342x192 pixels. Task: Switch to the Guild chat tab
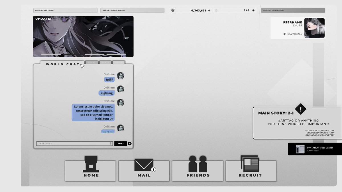point(119,62)
